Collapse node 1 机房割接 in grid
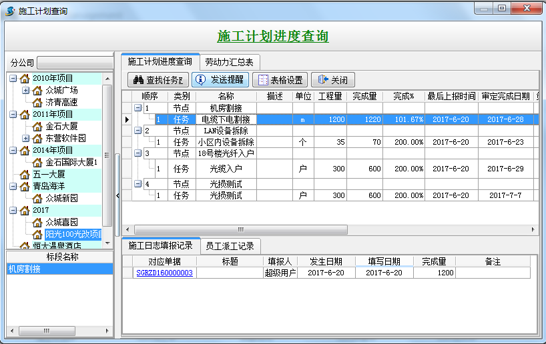 coord(138,107)
